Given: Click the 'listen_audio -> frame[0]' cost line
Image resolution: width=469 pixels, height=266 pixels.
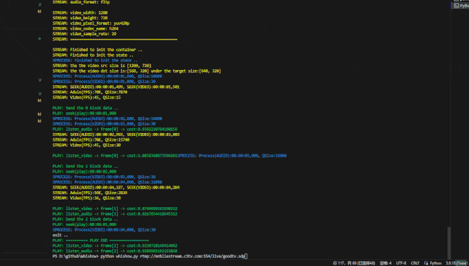Looking at the screenshot, I should (115, 130).
